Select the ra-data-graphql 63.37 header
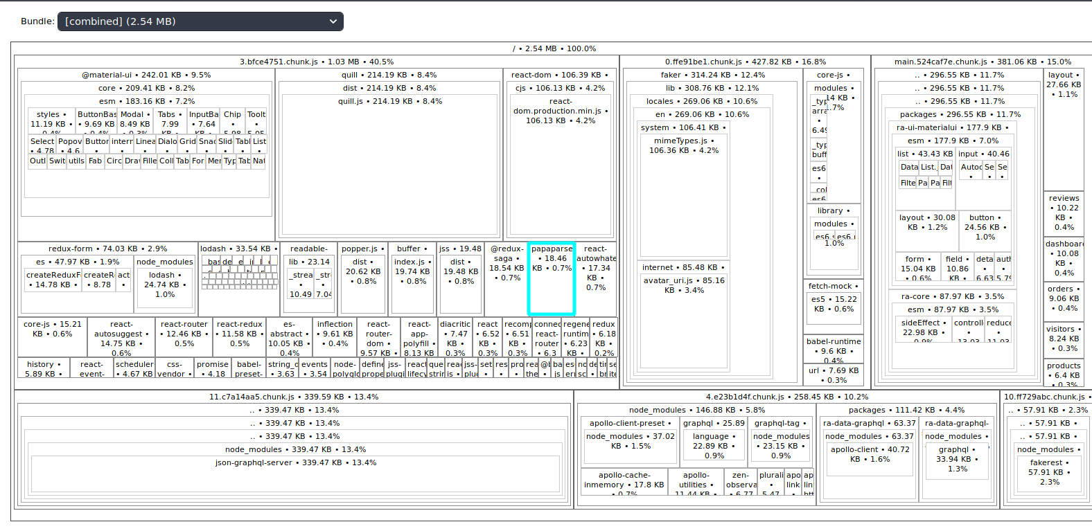 point(869,423)
